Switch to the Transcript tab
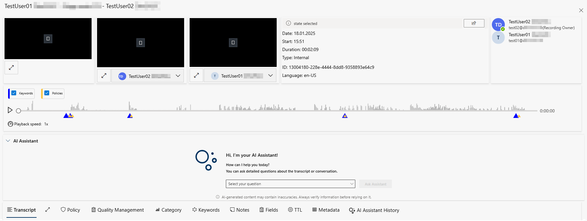Image resolution: width=587 pixels, height=221 pixels. [x=21, y=210]
